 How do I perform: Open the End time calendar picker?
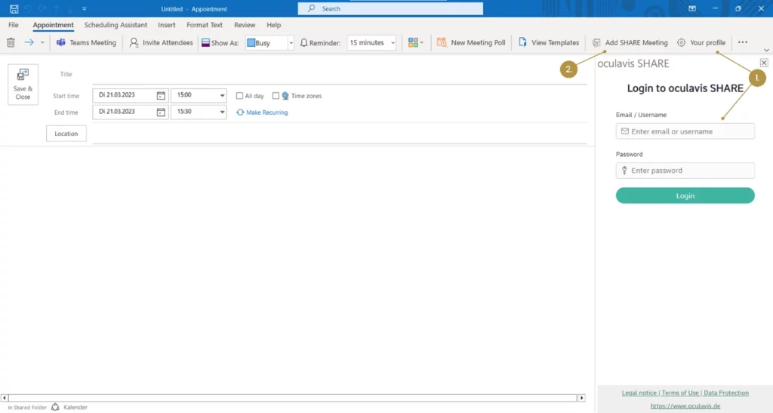point(162,112)
